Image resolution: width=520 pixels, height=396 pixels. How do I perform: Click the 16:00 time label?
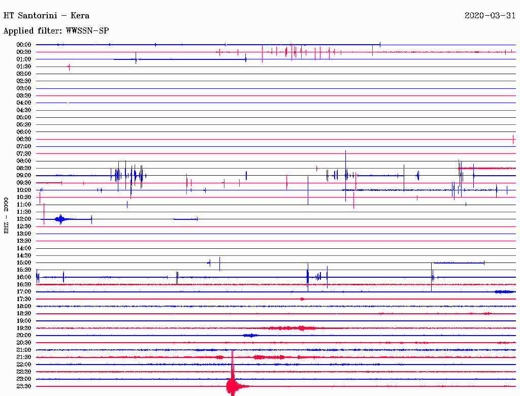tap(24, 277)
